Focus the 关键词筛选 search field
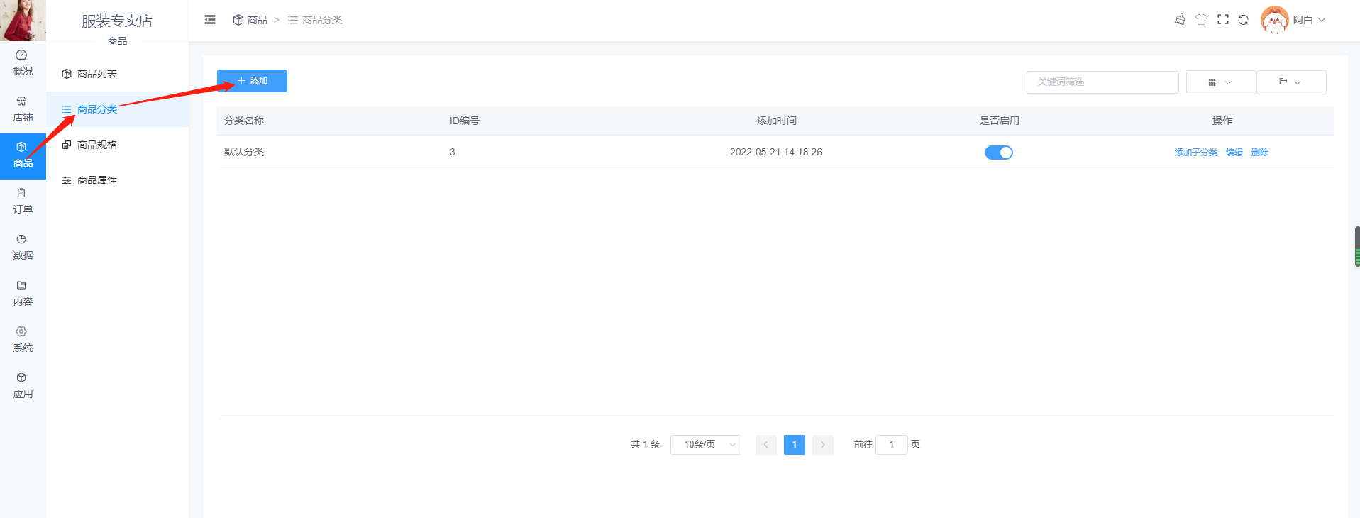The height and width of the screenshot is (518, 1360). click(1102, 82)
